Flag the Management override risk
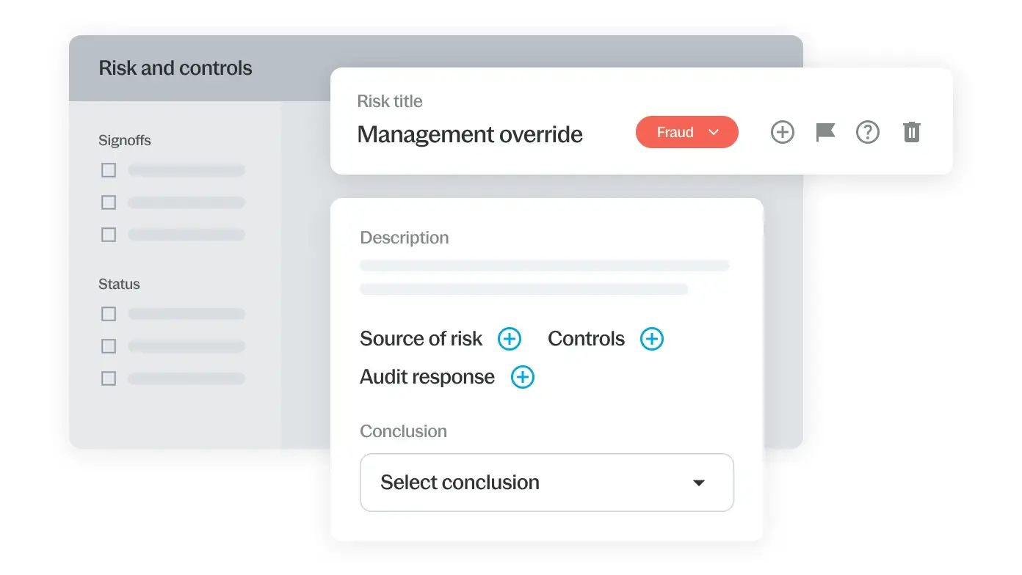Image resolution: width=1022 pixels, height=575 pixels. 825,133
